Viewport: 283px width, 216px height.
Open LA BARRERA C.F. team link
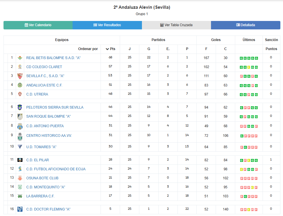(x=40, y=196)
